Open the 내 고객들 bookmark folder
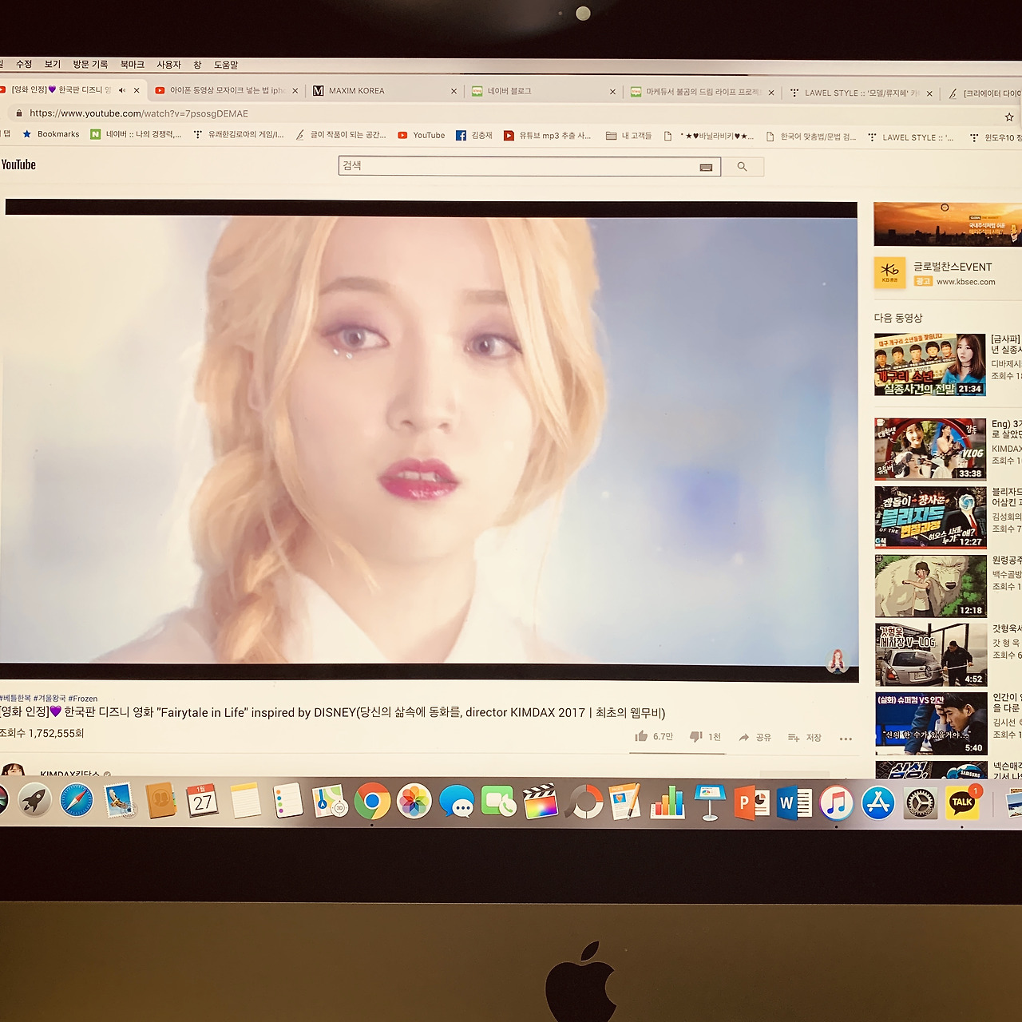This screenshot has width=1022, height=1022. [629, 136]
